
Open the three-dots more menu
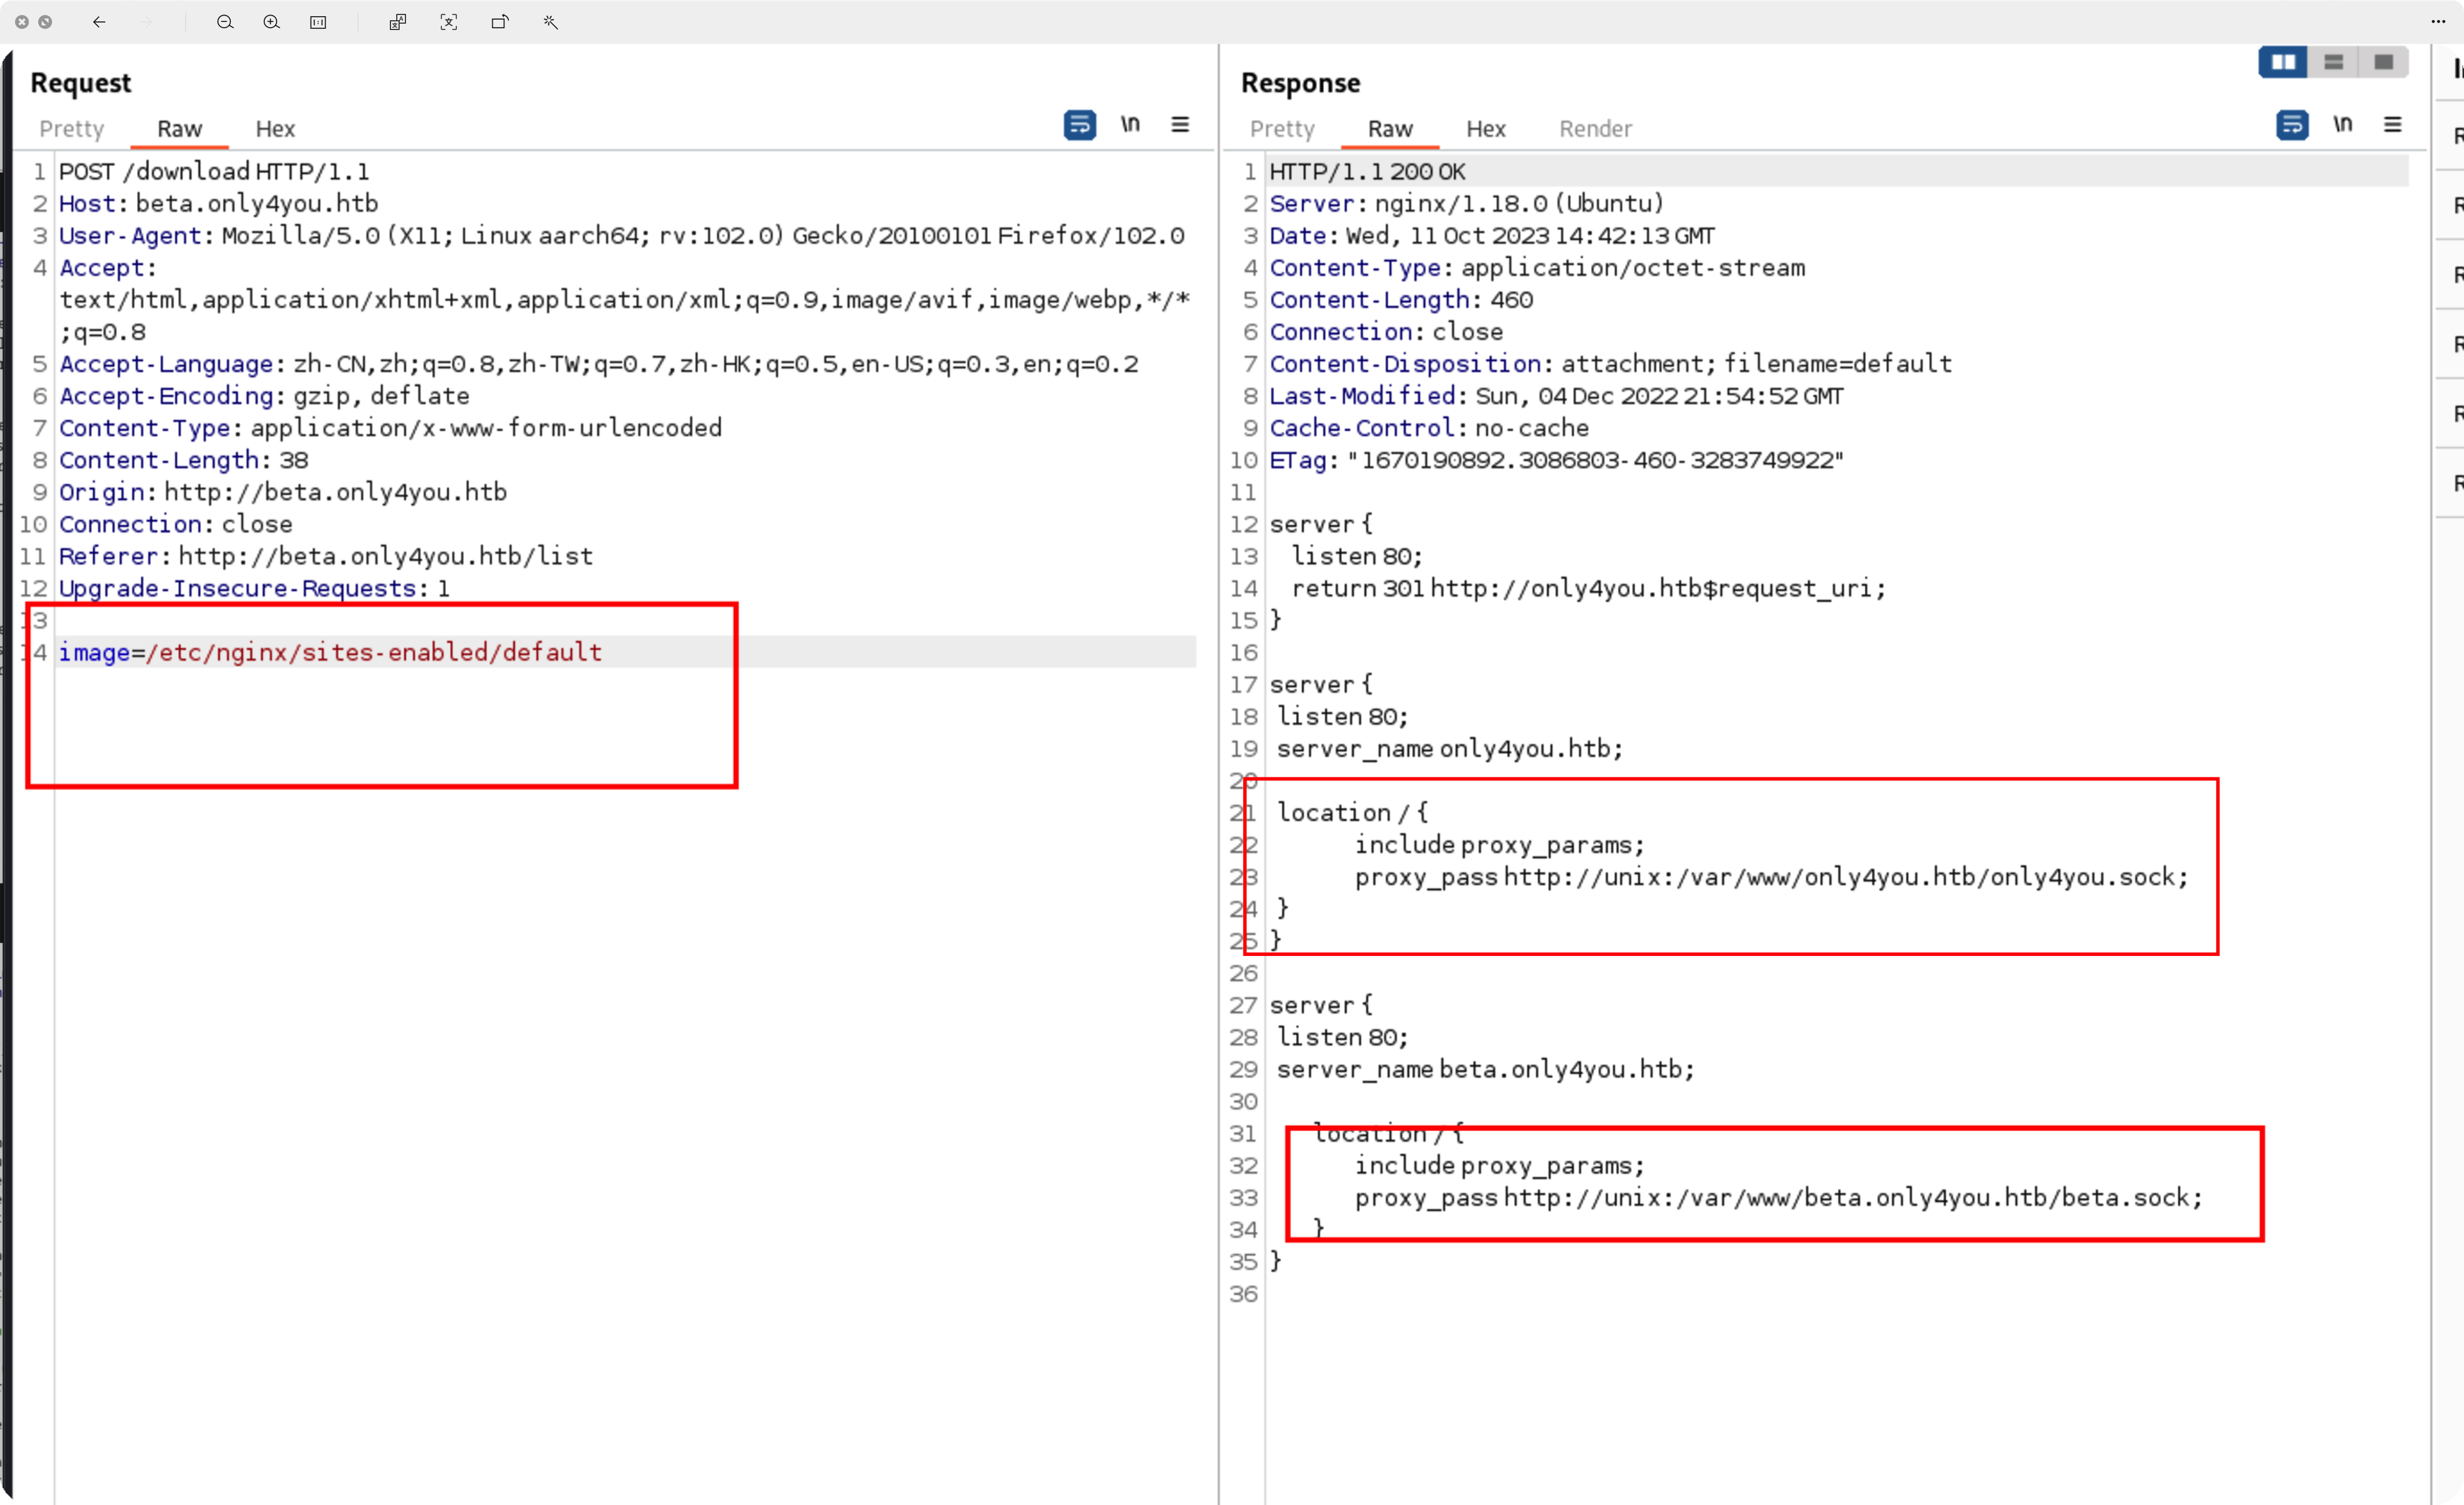tap(2437, 22)
